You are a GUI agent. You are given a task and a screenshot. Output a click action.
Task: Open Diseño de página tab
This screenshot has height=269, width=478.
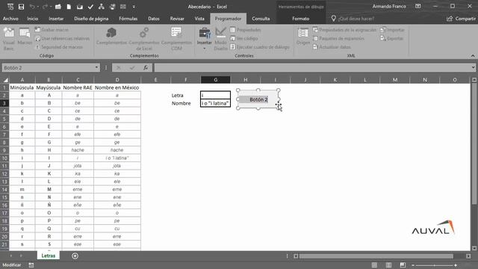point(91,19)
